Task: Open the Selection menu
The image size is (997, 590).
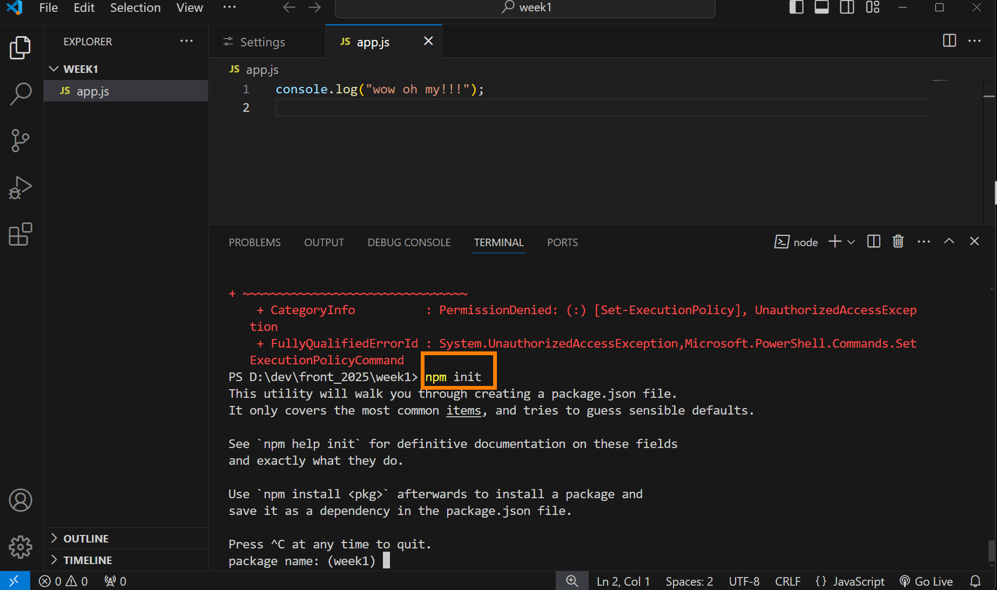Action: click(x=136, y=8)
